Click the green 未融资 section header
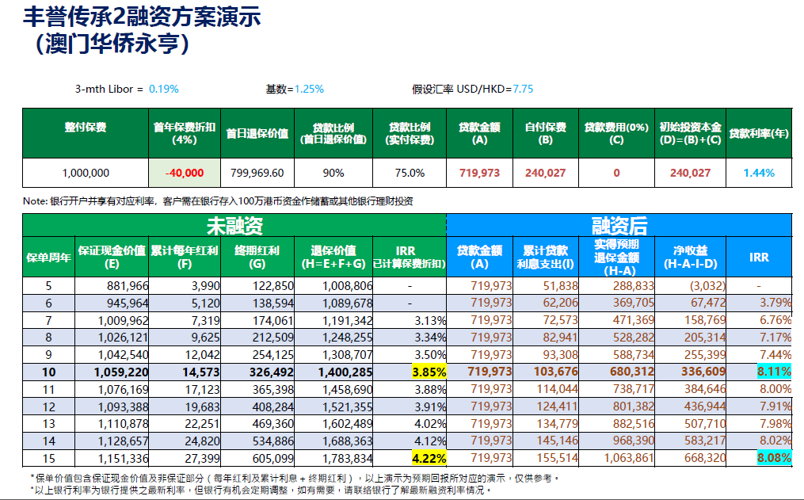Screen dimensions: 804x500 [x=234, y=226]
